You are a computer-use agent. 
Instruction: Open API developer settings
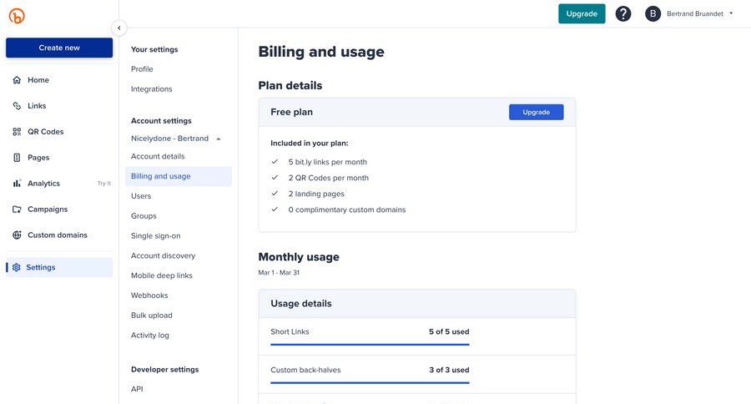click(x=137, y=389)
